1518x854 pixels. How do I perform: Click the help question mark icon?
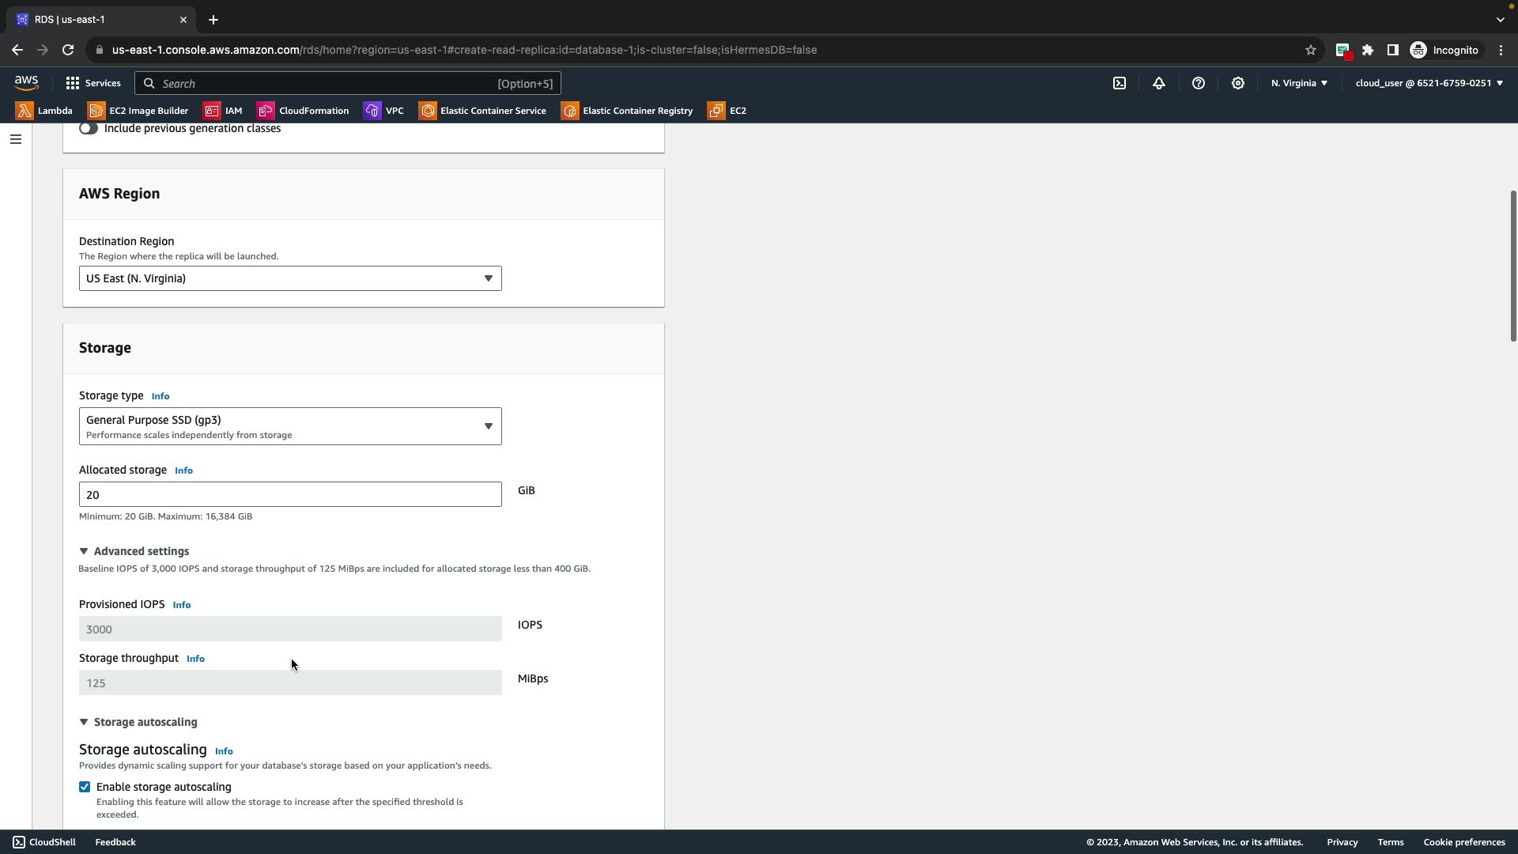[x=1199, y=83]
